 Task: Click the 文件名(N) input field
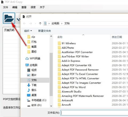point(94,113)
